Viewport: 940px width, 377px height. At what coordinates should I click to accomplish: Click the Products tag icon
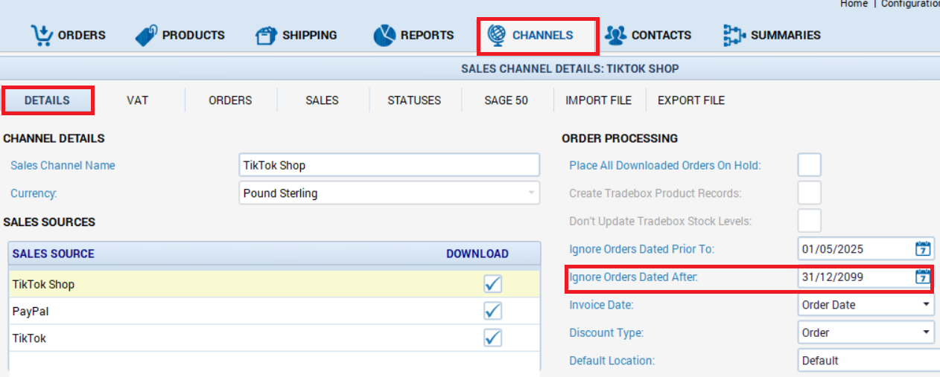click(x=146, y=35)
